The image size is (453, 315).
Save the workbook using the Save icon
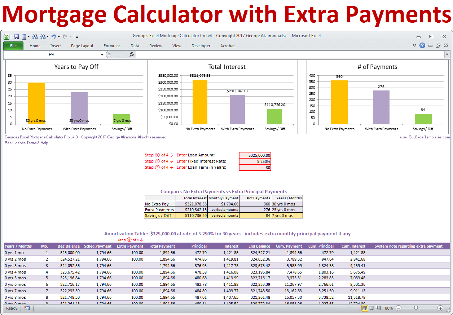(16, 36)
